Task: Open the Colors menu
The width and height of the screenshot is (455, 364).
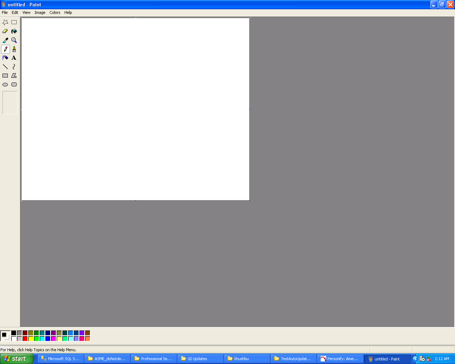Action: pyautogui.click(x=55, y=12)
